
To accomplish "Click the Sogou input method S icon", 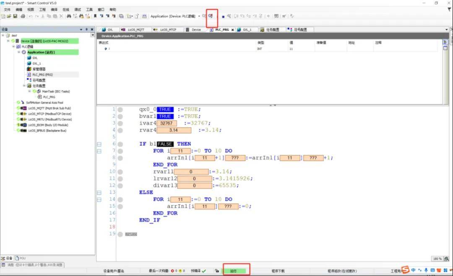I will pos(405,270).
